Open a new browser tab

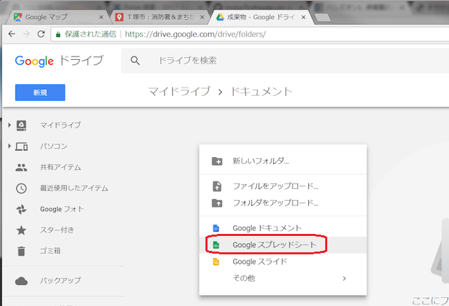(322, 18)
